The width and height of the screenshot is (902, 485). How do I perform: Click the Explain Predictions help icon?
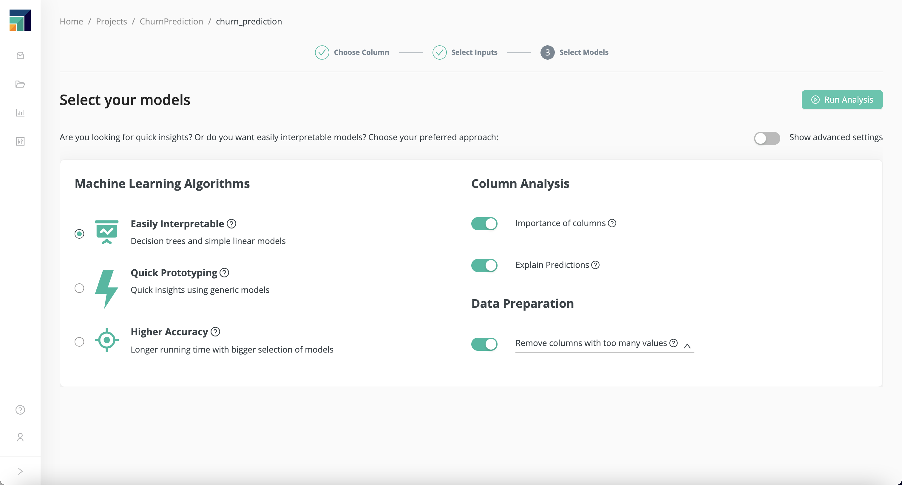596,265
